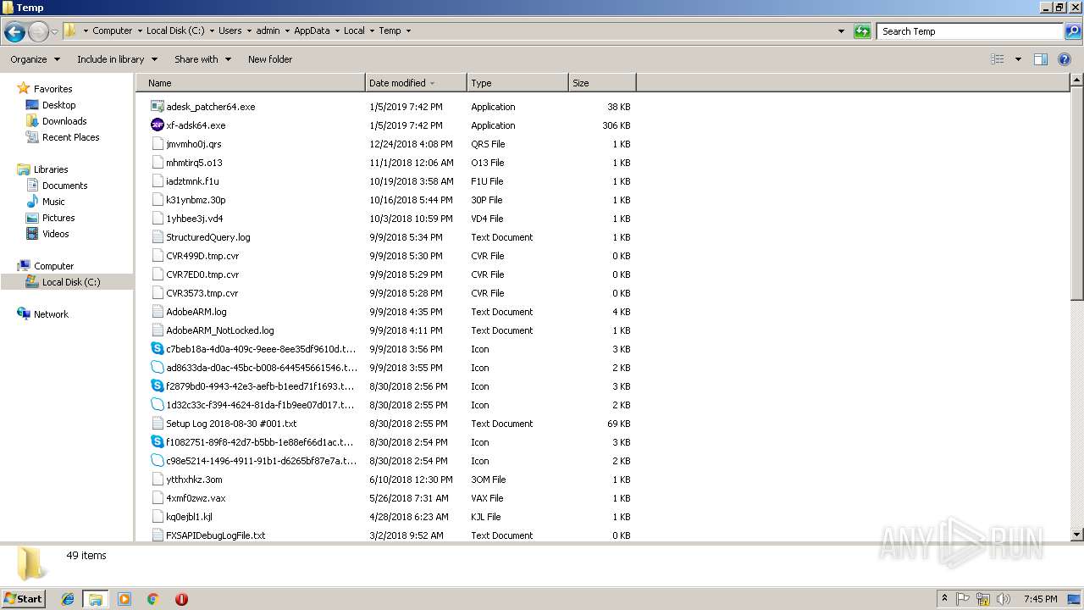
Task: Click Local Disk (C:) breadcrumb in address bar
Action: [x=175, y=30]
